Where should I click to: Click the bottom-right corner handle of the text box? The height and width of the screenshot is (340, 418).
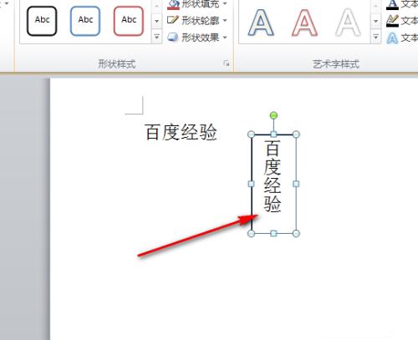296,233
